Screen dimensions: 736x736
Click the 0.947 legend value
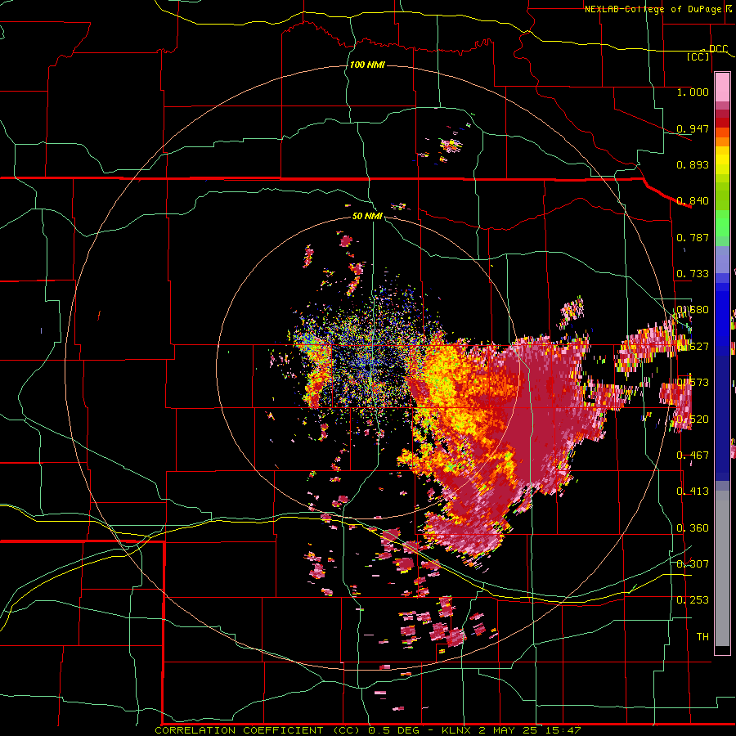pos(693,128)
